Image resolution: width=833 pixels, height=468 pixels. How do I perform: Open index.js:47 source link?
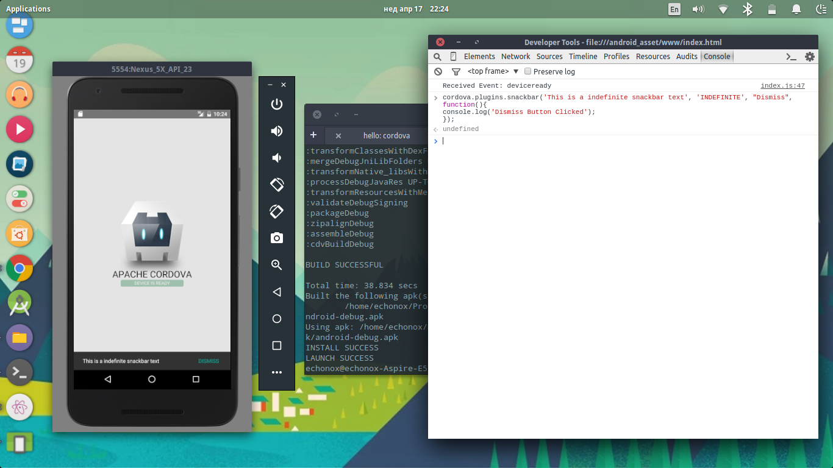point(782,86)
